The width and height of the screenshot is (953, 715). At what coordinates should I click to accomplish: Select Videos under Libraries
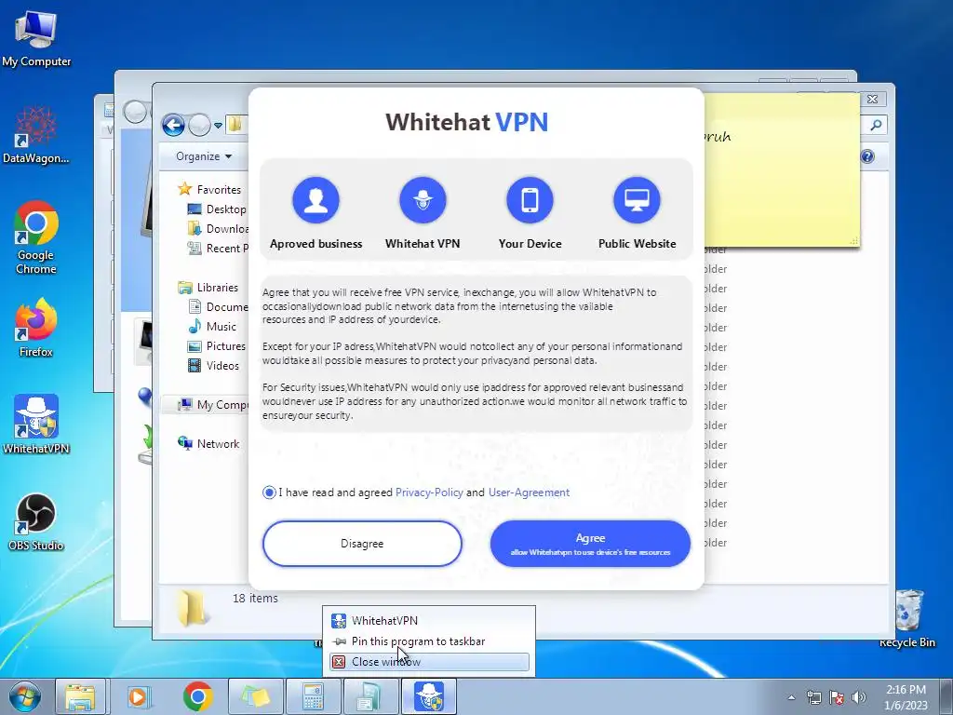click(213, 365)
